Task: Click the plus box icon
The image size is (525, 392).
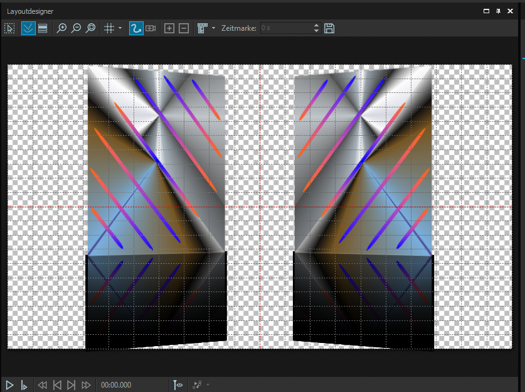Action: coord(169,28)
